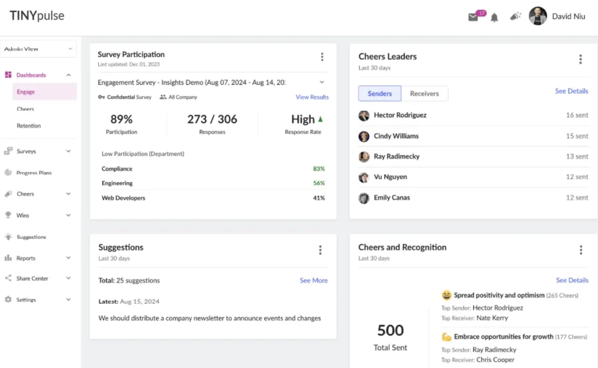The image size is (598, 368).
Task: Click View Results for the engagement survey
Action: pyautogui.click(x=312, y=97)
